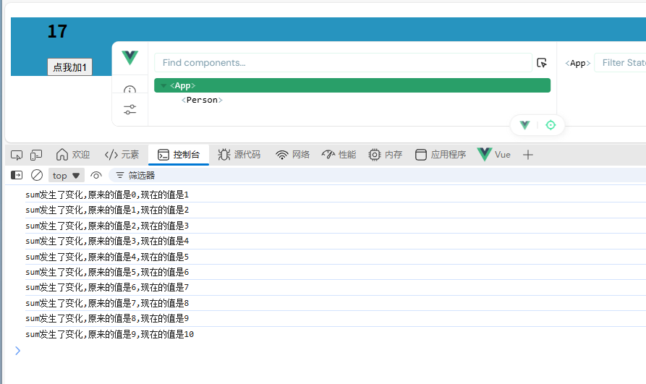This screenshot has width=646, height=384.
Task: Click the floating inspector target icon
Action: click(551, 125)
